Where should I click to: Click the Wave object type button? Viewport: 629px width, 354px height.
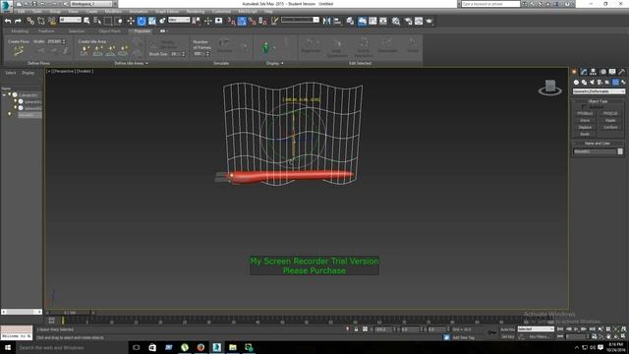tap(585, 120)
